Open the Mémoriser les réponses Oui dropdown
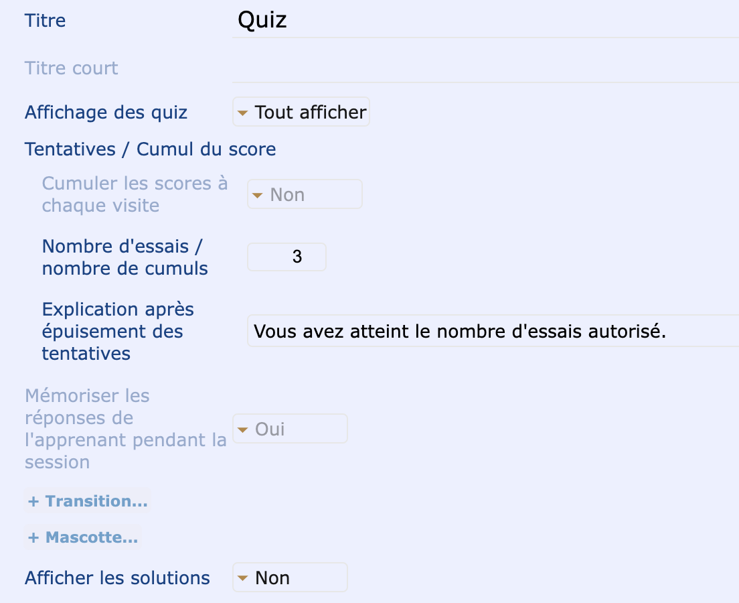The width and height of the screenshot is (739, 603). click(x=291, y=428)
